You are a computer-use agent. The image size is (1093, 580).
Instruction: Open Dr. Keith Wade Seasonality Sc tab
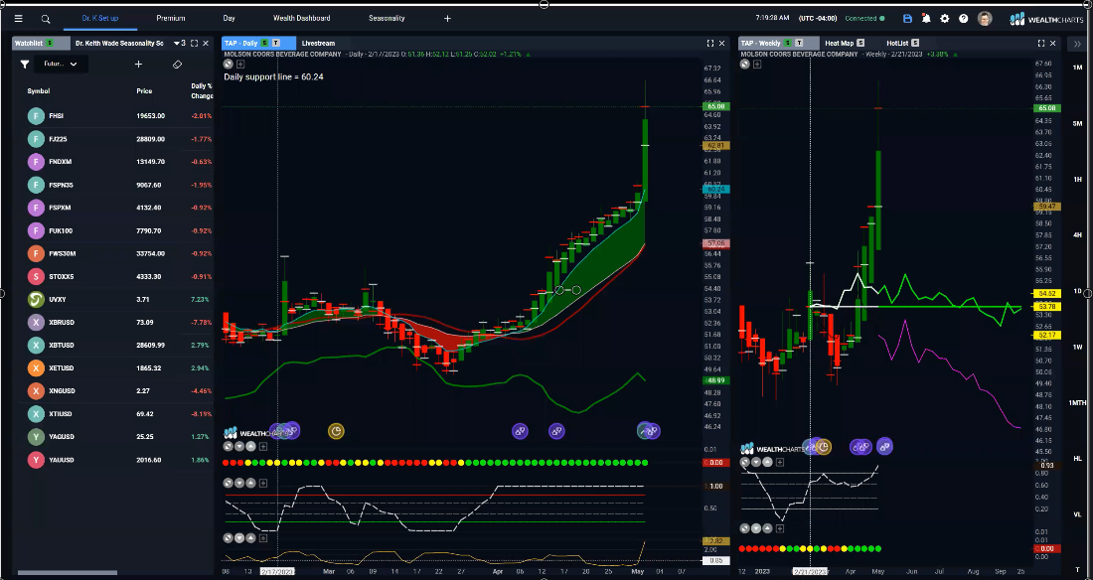[119, 44]
